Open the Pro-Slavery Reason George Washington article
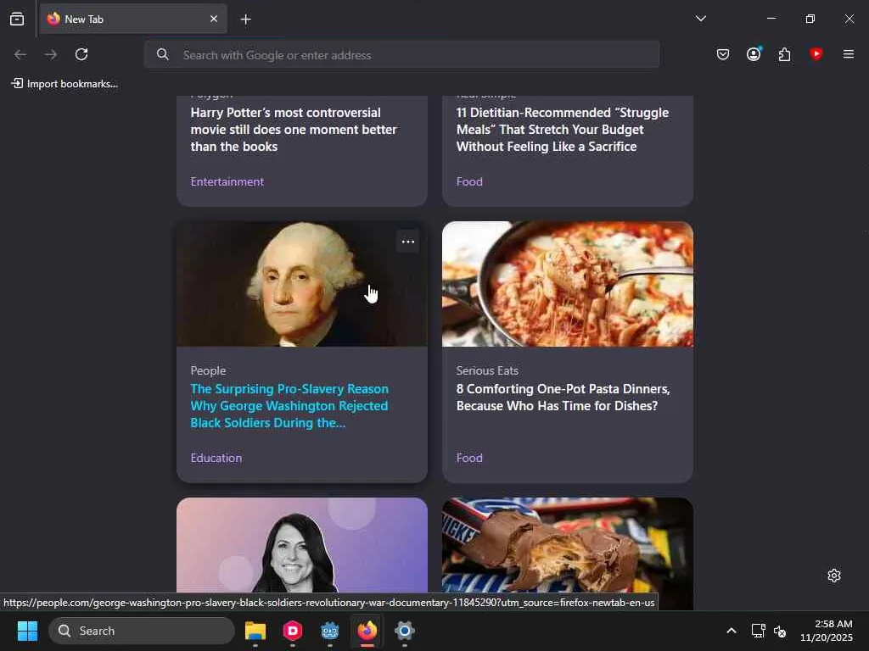The height and width of the screenshot is (651, 869). [x=289, y=406]
